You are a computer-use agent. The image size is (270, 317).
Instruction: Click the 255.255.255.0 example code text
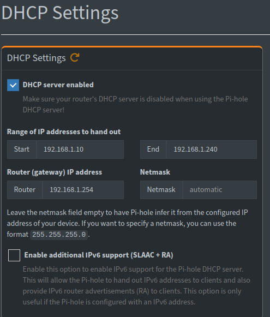59,235
